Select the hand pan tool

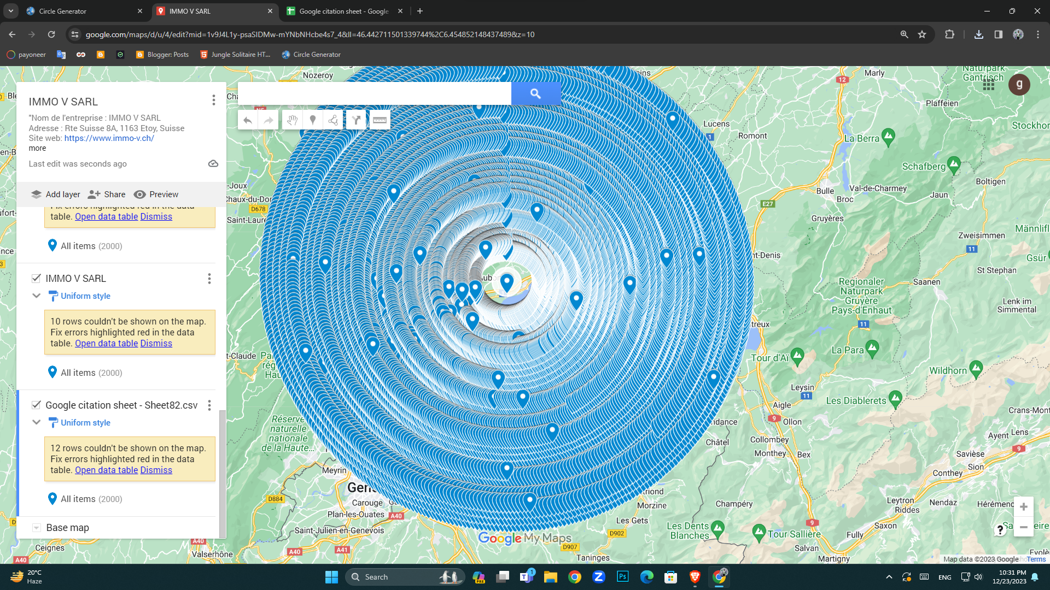click(292, 120)
